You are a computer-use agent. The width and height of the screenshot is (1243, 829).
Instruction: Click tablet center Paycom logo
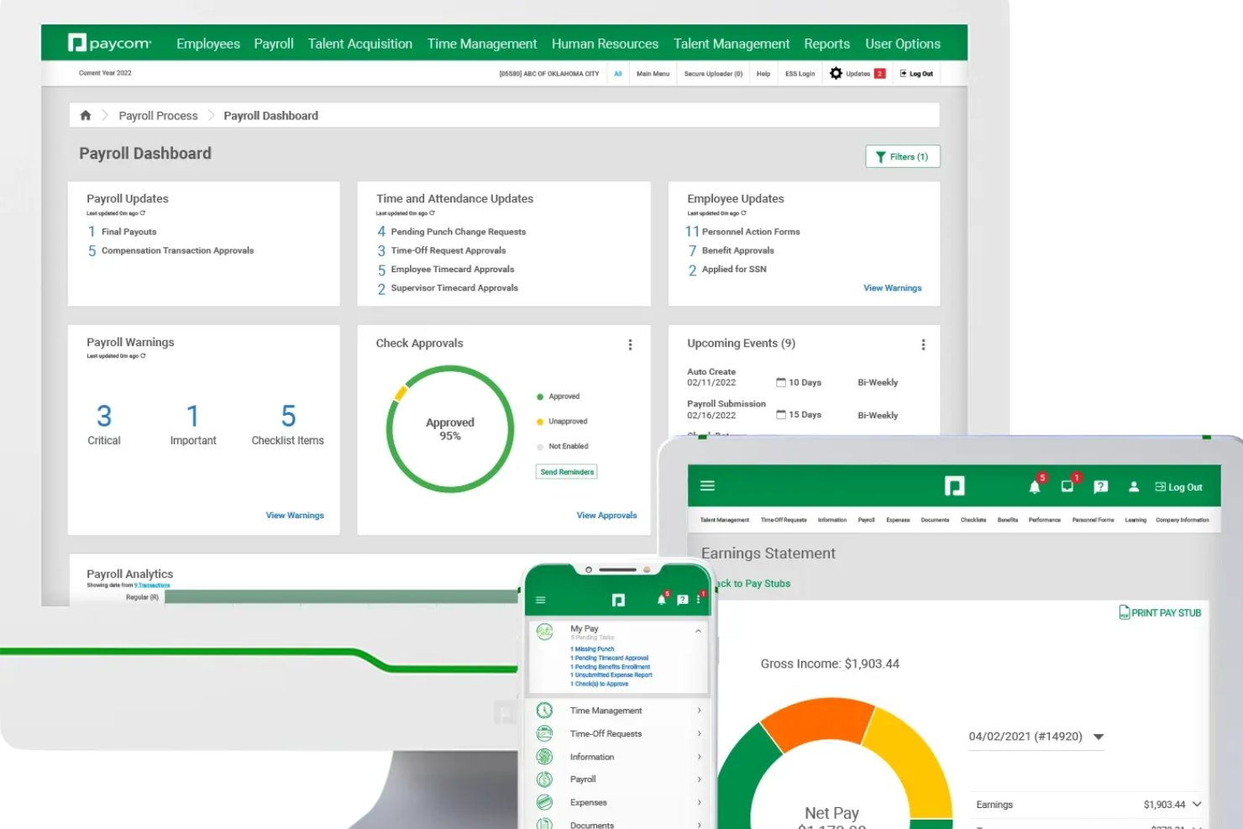point(954,485)
